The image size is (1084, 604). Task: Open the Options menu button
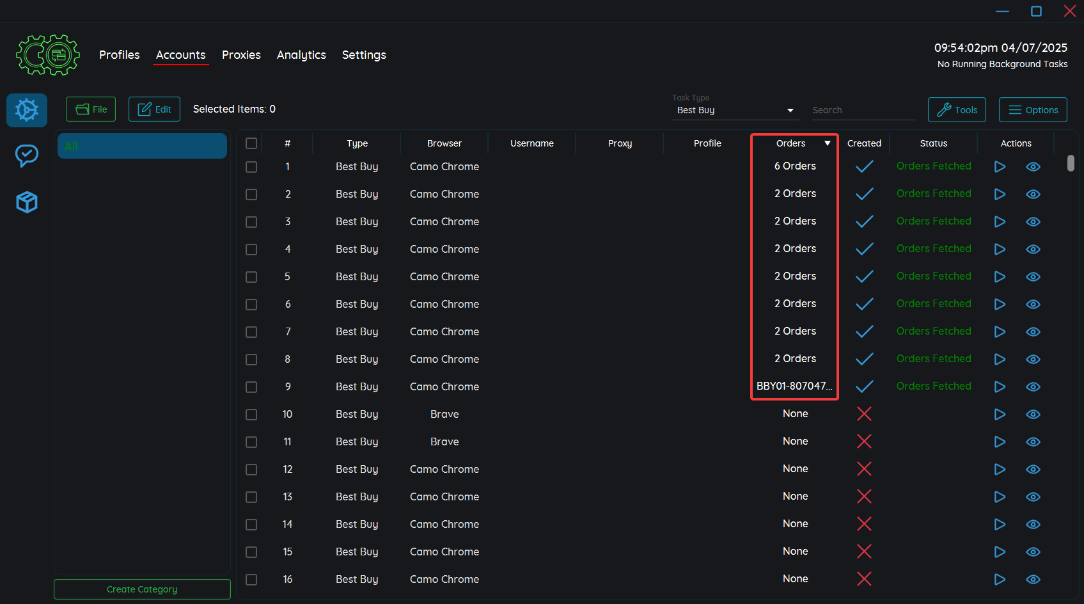[x=1033, y=110]
